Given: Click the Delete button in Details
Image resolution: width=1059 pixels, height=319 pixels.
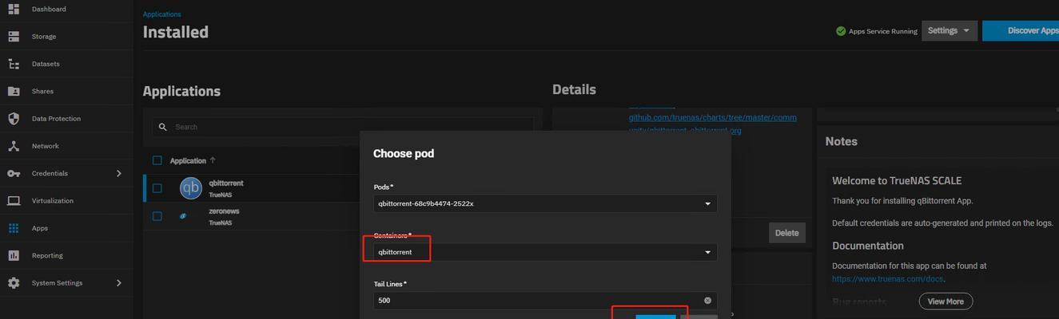Looking at the screenshot, I should [x=786, y=233].
